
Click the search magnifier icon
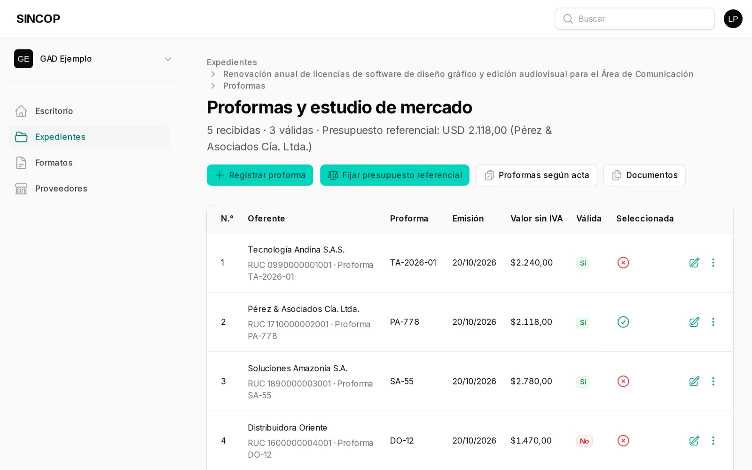pos(568,19)
